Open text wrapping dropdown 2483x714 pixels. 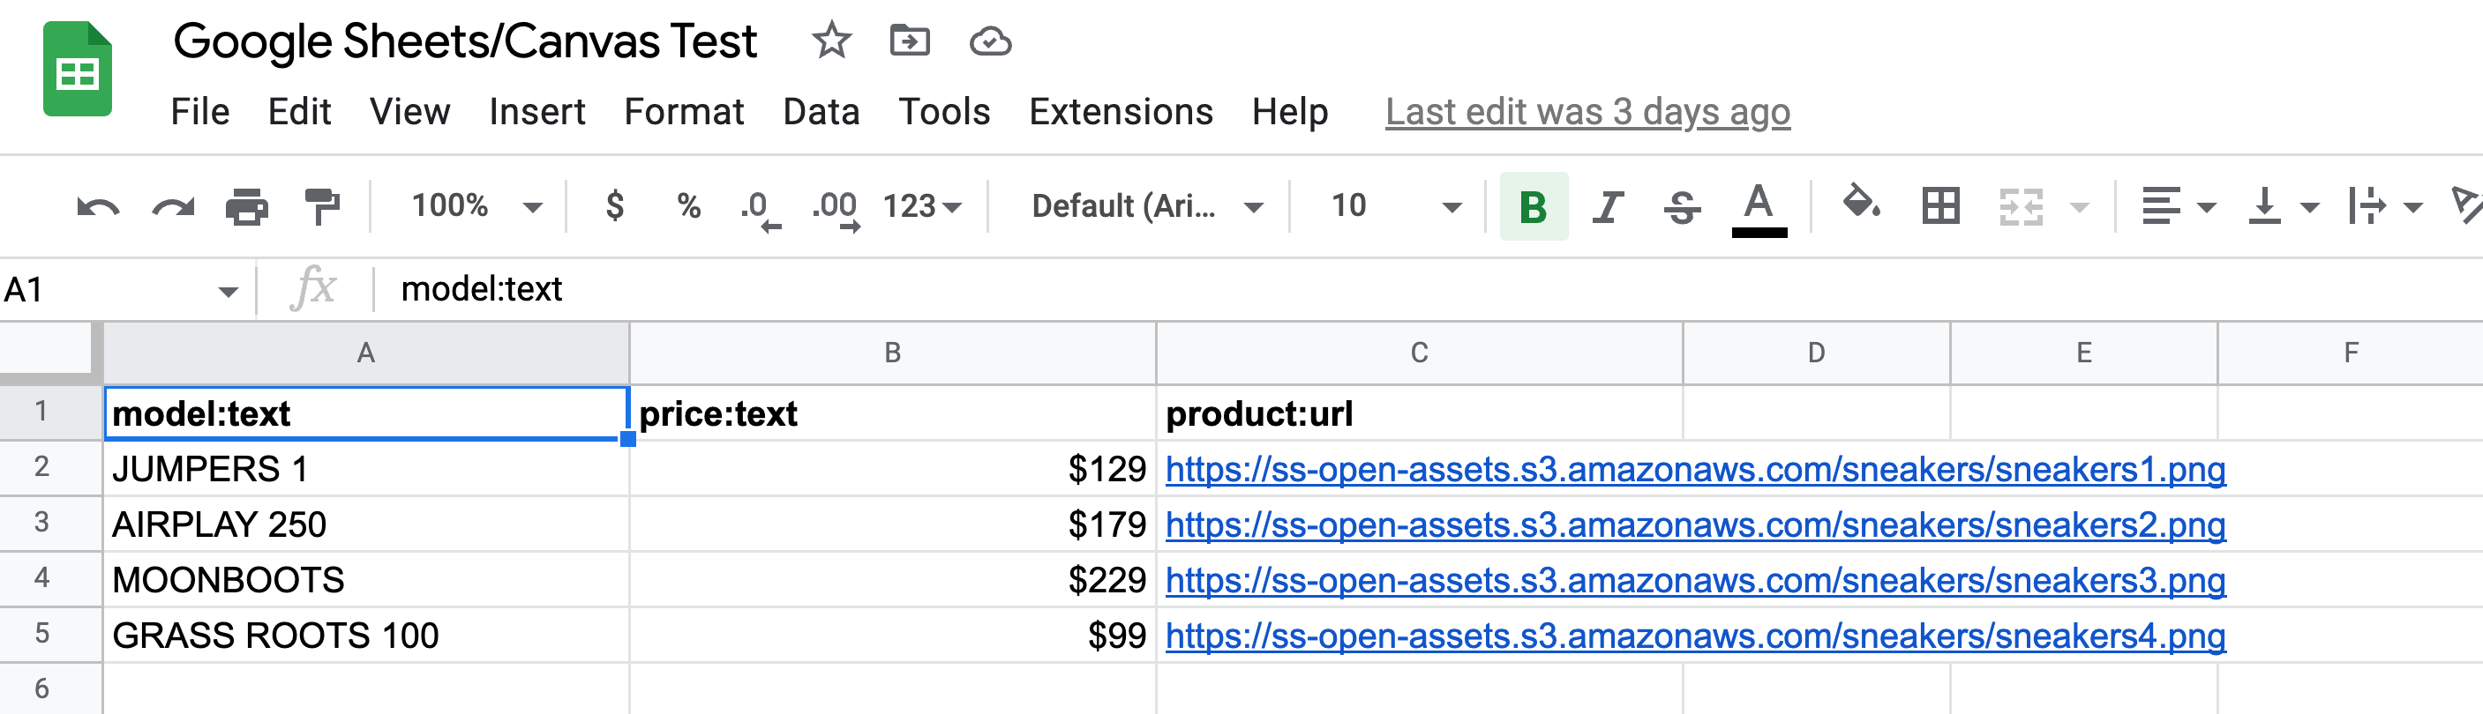(2385, 206)
